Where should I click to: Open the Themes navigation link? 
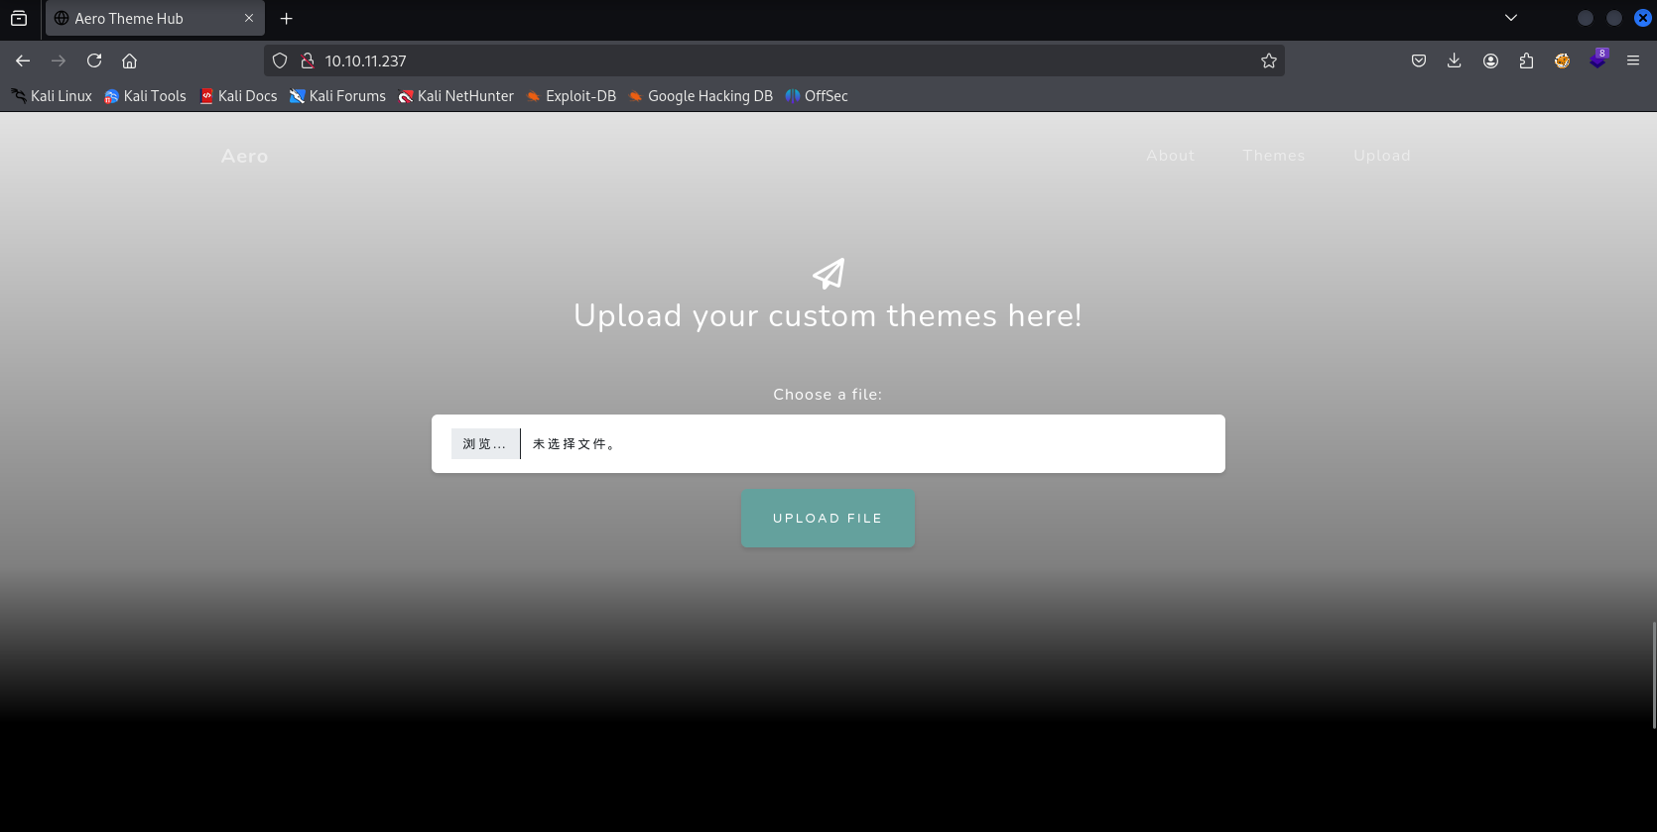1273,156
